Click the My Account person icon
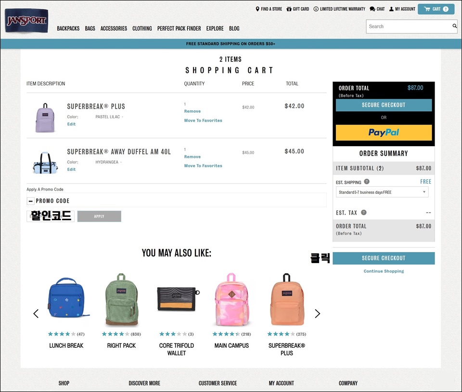This screenshot has width=462, height=392. (391, 9)
